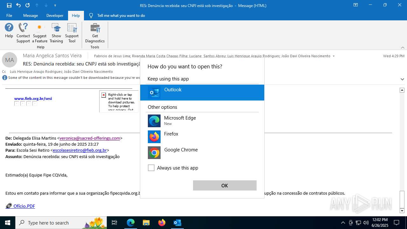Click the MA sender avatar
407x229 pixels.
(10, 60)
